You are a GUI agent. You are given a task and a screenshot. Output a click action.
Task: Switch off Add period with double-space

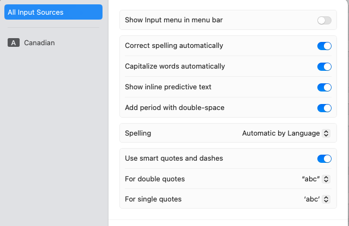coord(324,108)
